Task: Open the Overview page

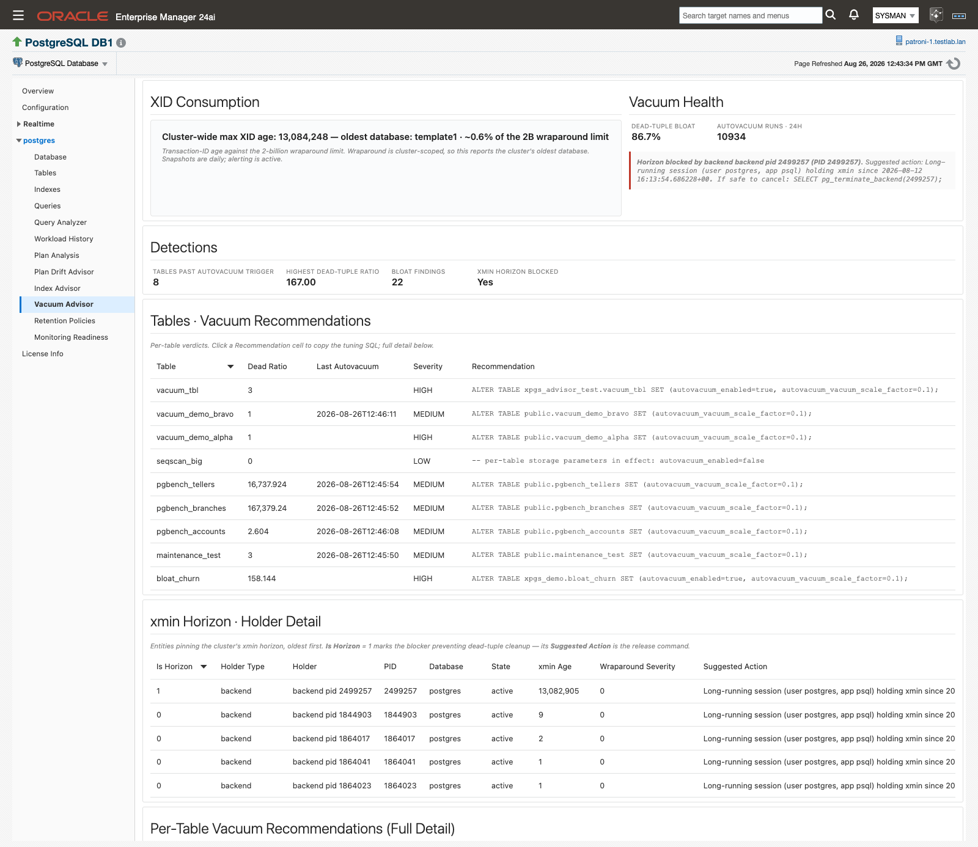Action: (x=38, y=91)
